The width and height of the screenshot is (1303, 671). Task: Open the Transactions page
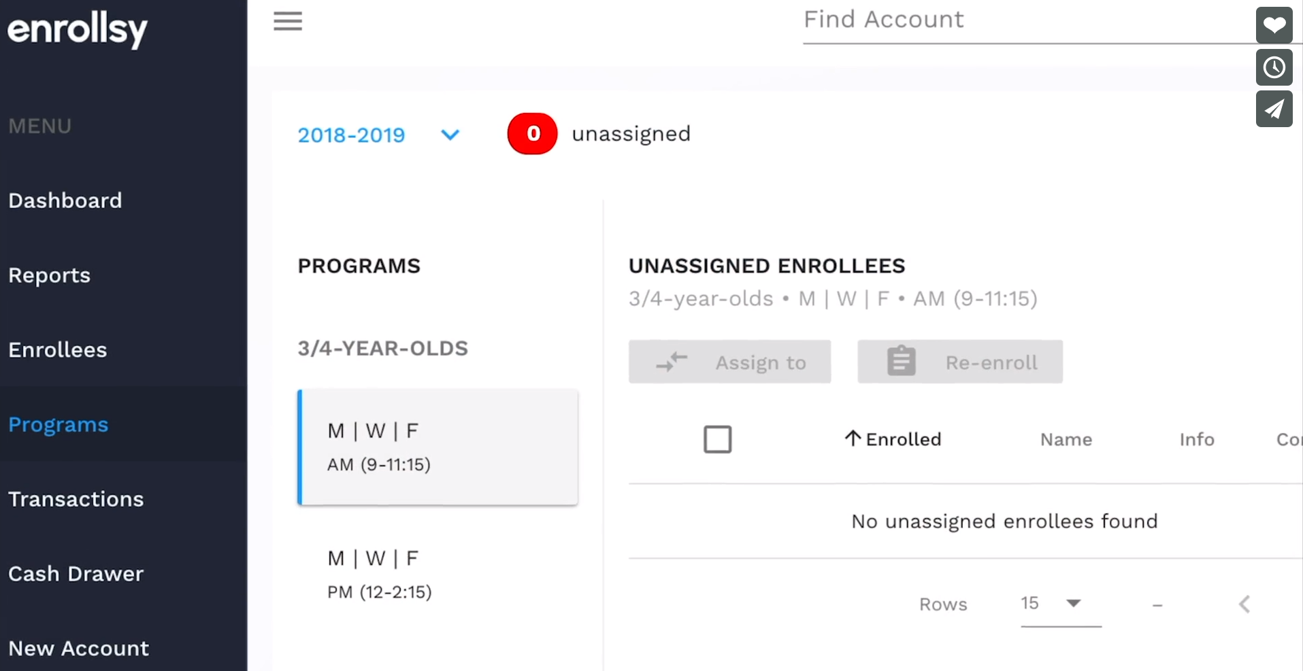click(x=76, y=499)
